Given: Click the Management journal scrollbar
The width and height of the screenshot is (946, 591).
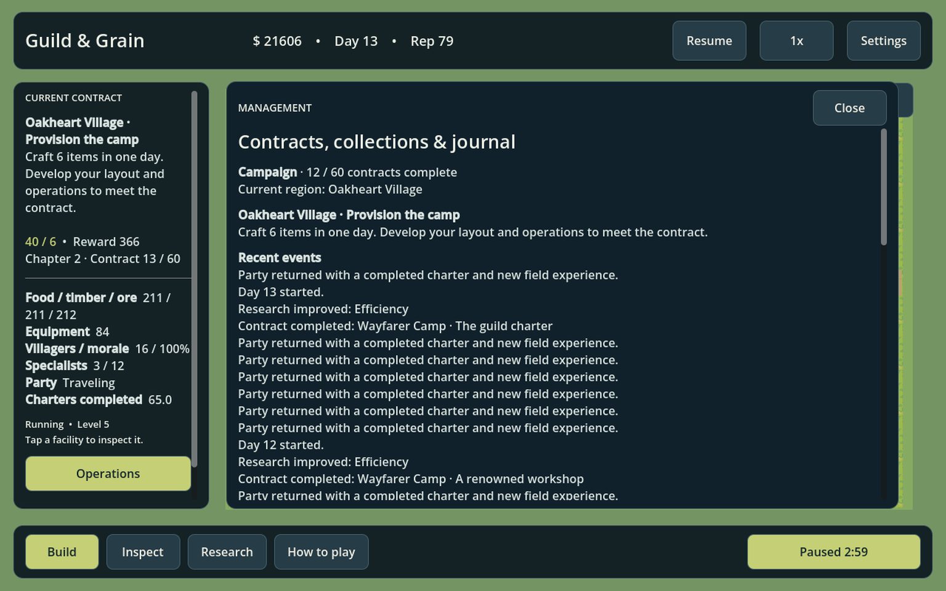Looking at the screenshot, I should (884, 187).
